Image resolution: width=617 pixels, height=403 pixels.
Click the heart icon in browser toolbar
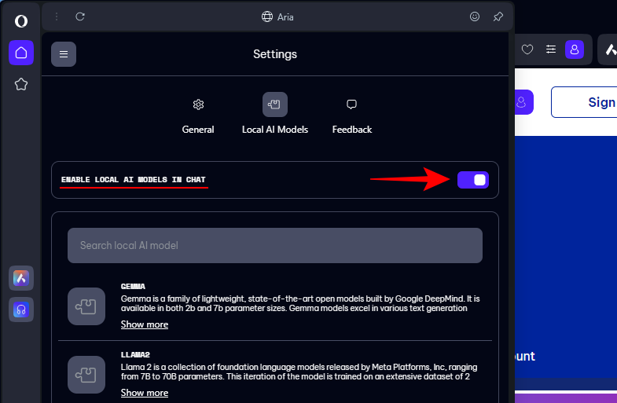click(527, 49)
